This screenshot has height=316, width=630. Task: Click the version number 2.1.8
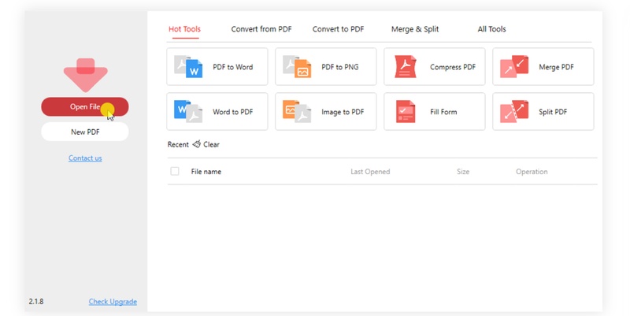click(36, 301)
